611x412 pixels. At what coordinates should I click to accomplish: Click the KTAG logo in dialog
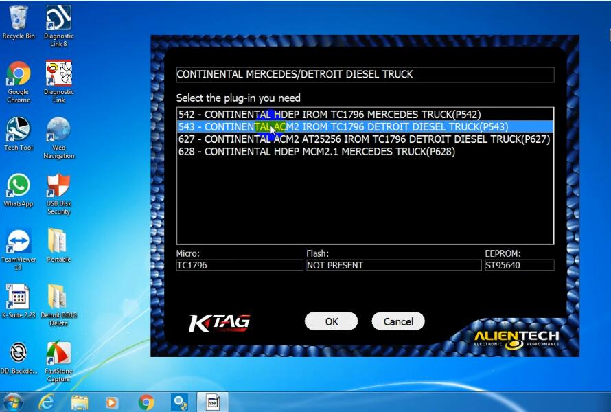[220, 323]
